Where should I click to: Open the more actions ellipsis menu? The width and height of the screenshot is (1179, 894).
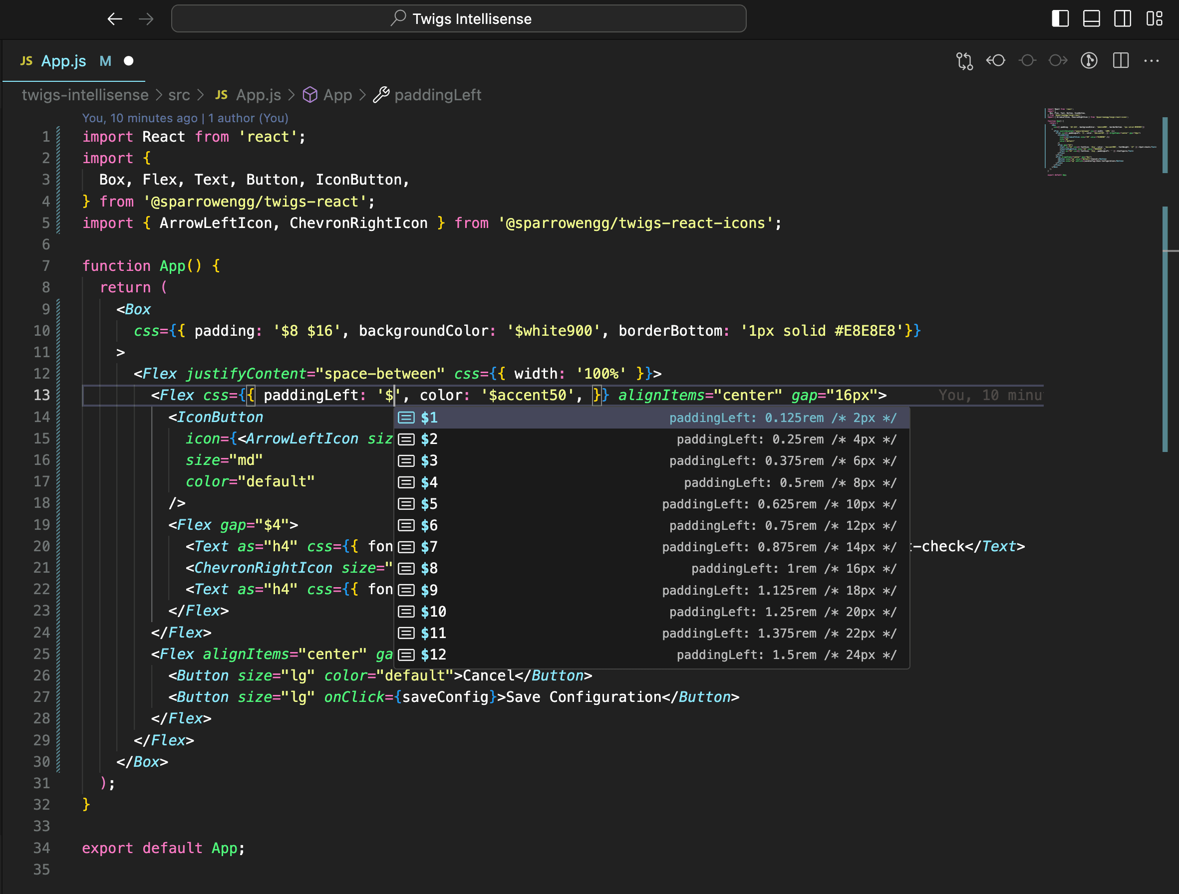pyautogui.click(x=1151, y=61)
